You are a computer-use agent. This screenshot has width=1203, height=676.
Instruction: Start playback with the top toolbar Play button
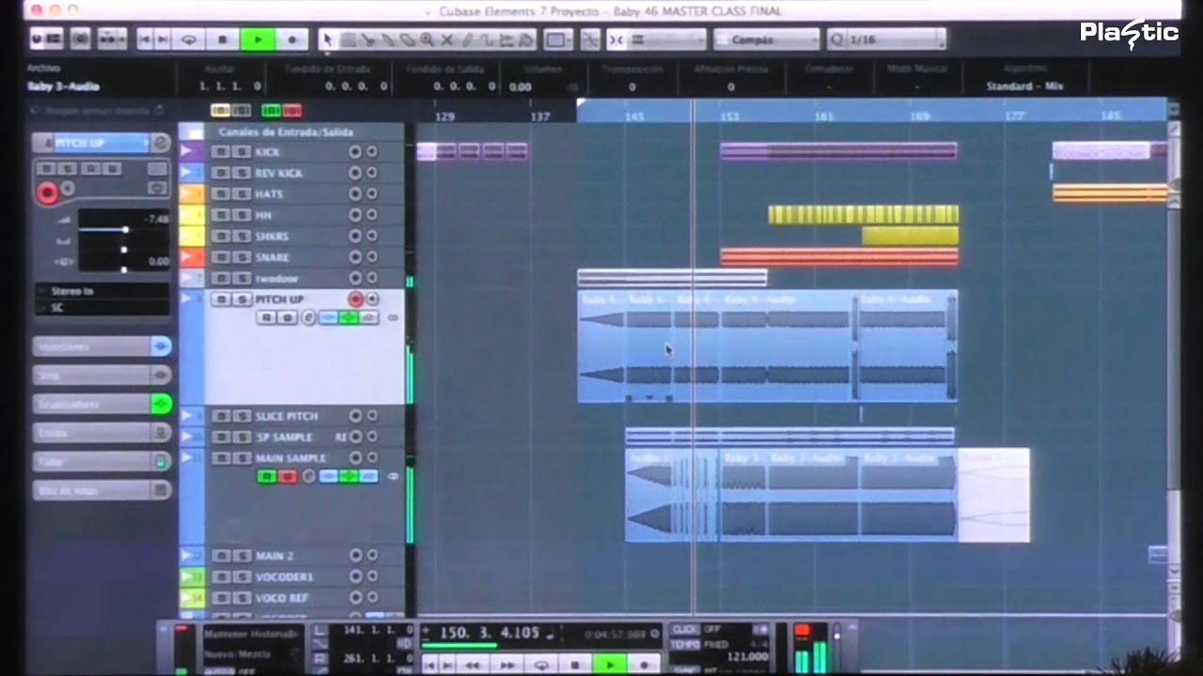(x=257, y=39)
